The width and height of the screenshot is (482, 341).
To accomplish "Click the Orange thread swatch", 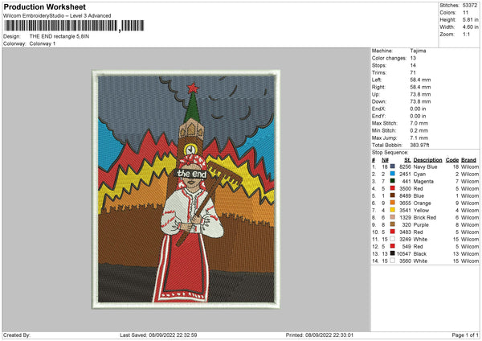I will pos(392,203).
